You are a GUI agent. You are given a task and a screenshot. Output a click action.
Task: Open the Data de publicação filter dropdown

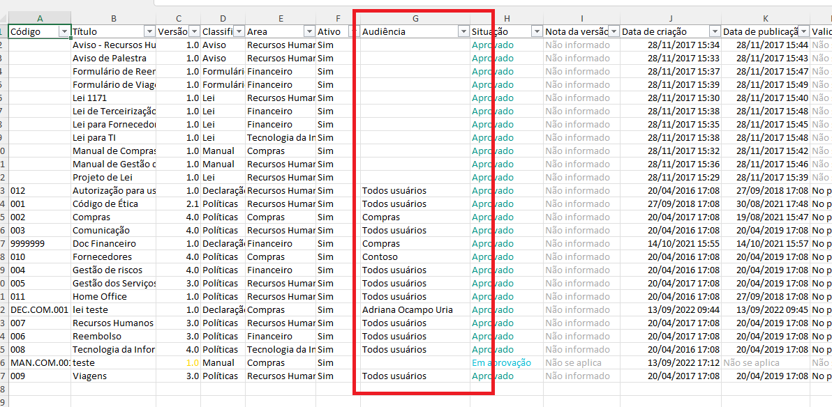tap(804, 32)
